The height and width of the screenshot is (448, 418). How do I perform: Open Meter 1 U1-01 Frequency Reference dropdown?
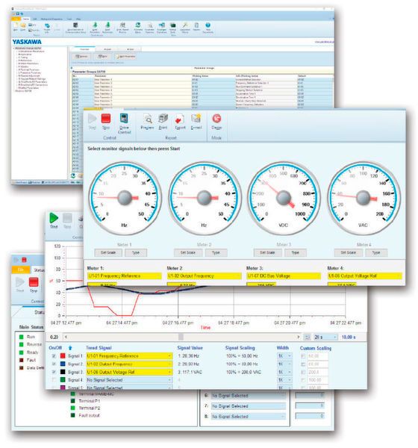125,276
